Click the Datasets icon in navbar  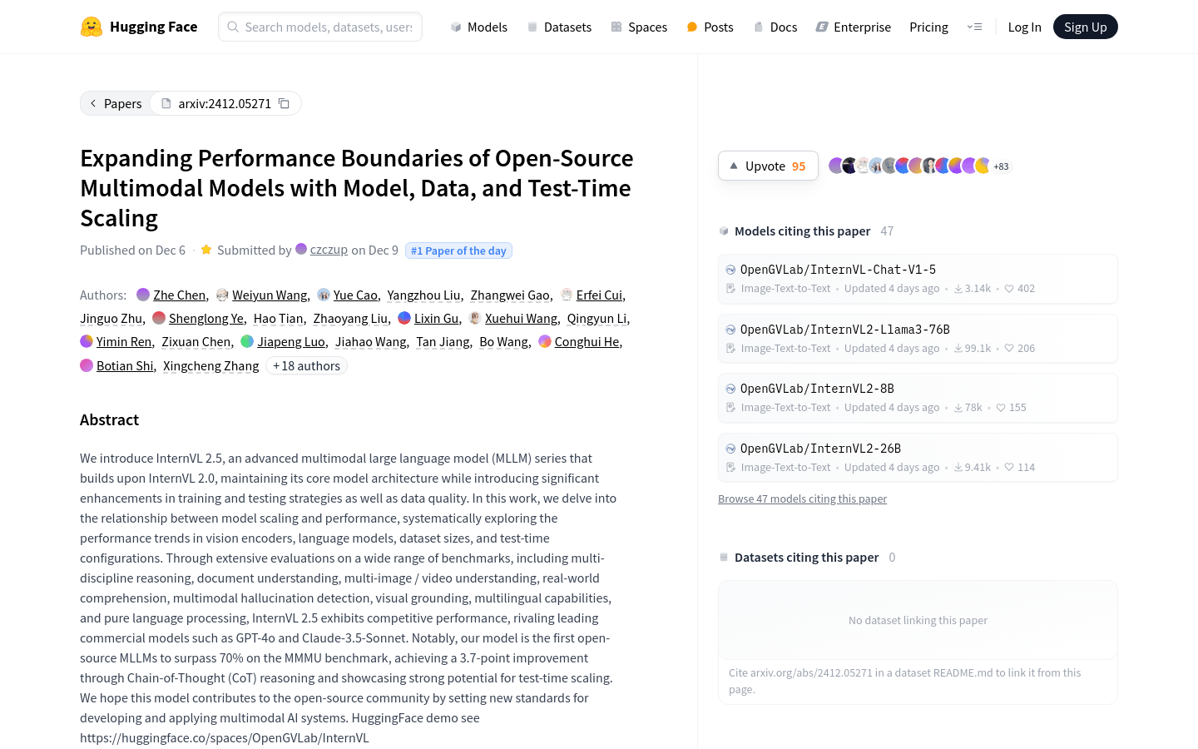pos(532,27)
